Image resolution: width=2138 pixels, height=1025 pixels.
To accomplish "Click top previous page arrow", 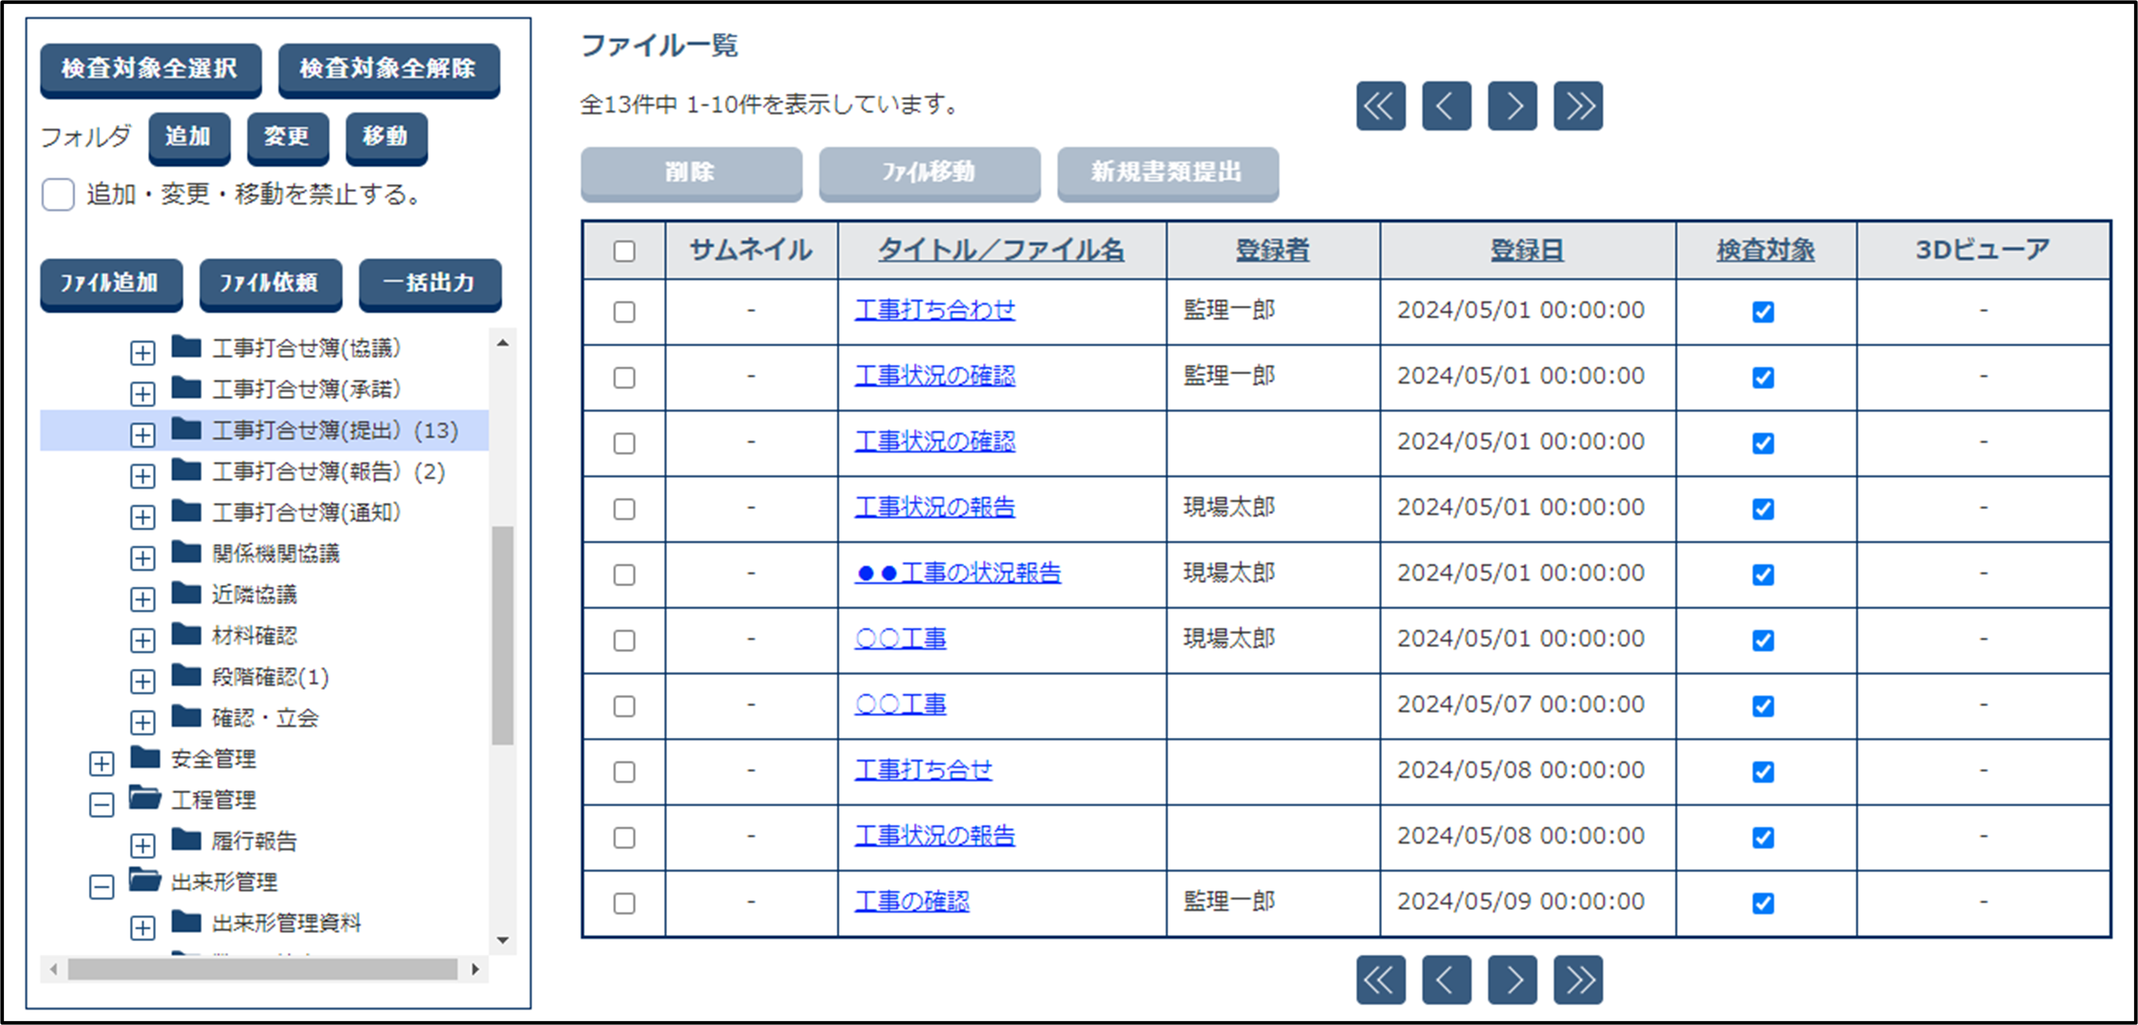I will pos(1446,106).
